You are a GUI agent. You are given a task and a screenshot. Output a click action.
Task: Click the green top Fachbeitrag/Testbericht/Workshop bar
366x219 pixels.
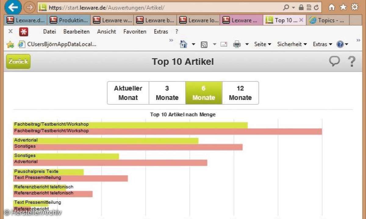(x=130, y=125)
